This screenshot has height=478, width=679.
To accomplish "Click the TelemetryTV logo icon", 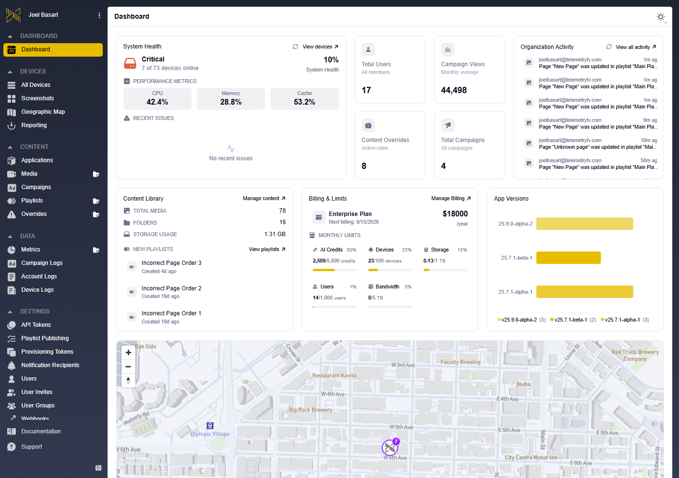I will 13,15.
